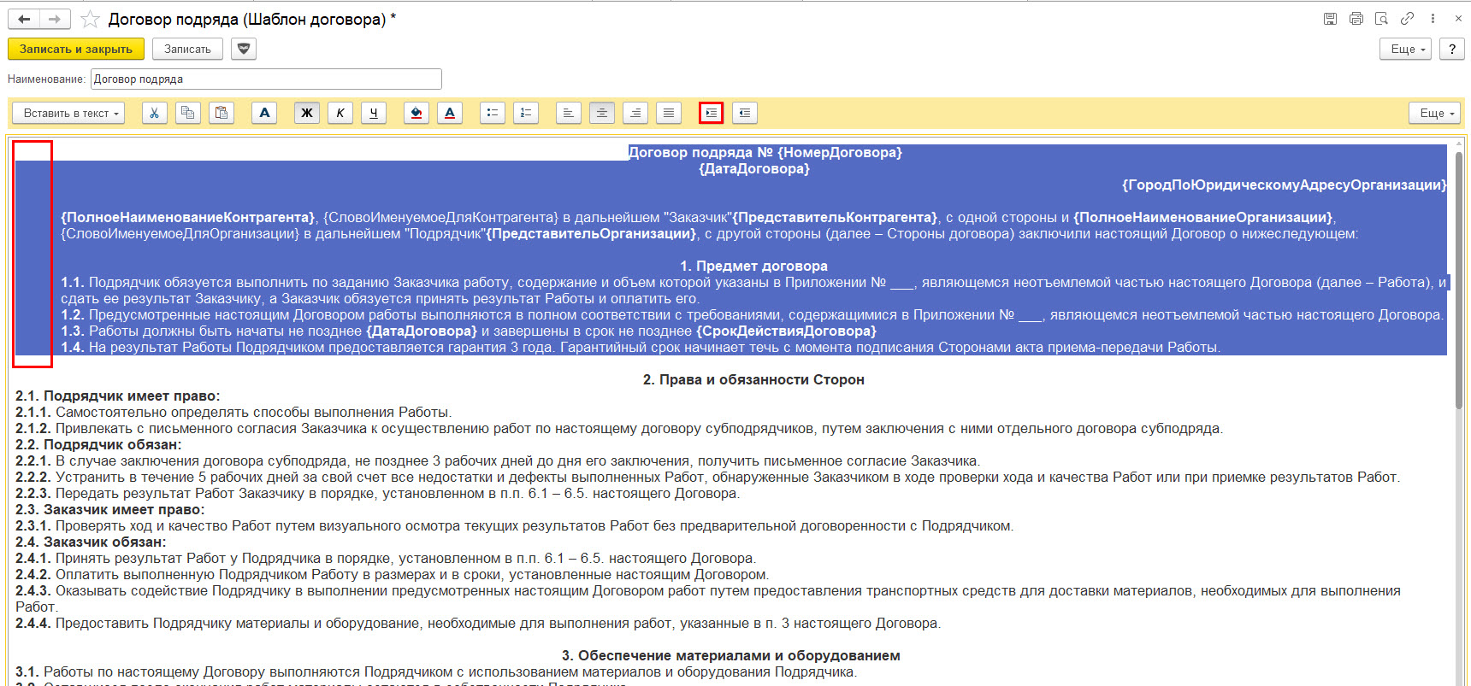Focus the Наименование field
Image resolution: width=1471 pixels, height=686 pixels.
pyautogui.click(x=266, y=79)
